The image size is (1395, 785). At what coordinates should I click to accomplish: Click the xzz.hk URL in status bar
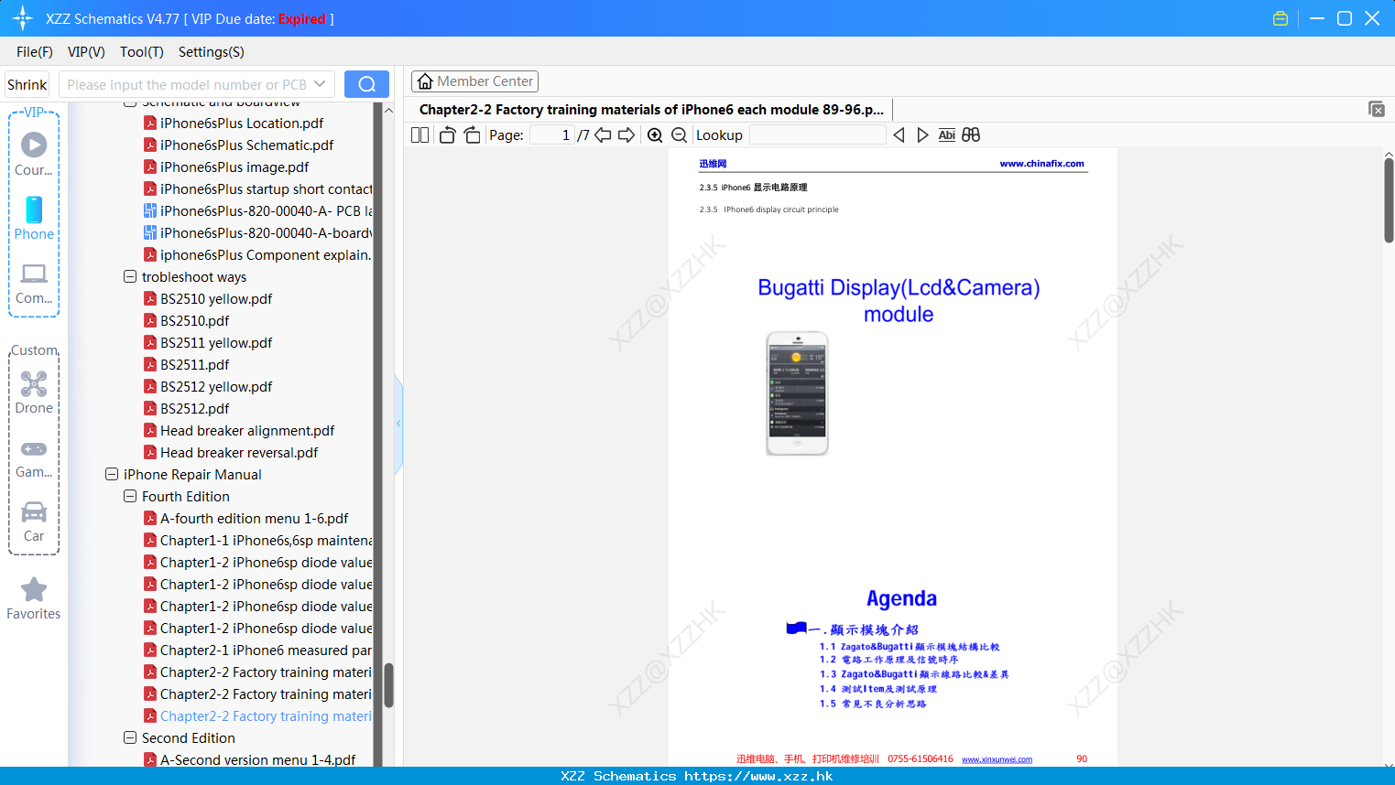click(758, 776)
